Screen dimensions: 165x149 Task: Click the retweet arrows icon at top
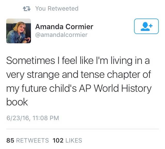pos(27,9)
